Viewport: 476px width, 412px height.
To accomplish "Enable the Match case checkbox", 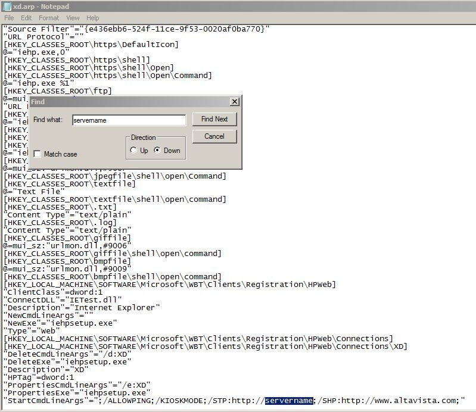I will click(38, 154).
